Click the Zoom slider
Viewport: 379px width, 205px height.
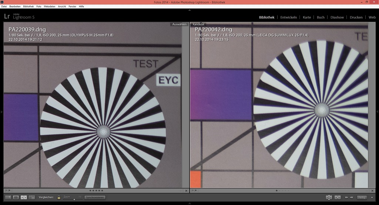pyautogui.click(x=73, y=199)
